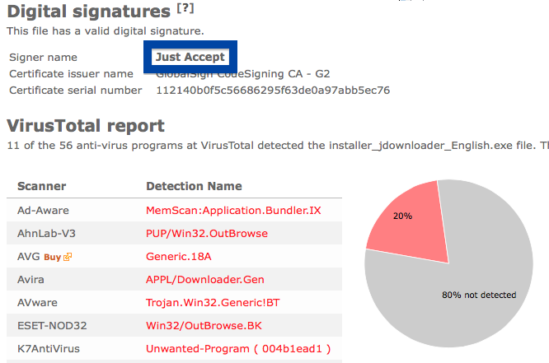The height and width of the screenshot is (363, 549).
Task: Click the AVG Buy link
Action: (x=53, y=257)
